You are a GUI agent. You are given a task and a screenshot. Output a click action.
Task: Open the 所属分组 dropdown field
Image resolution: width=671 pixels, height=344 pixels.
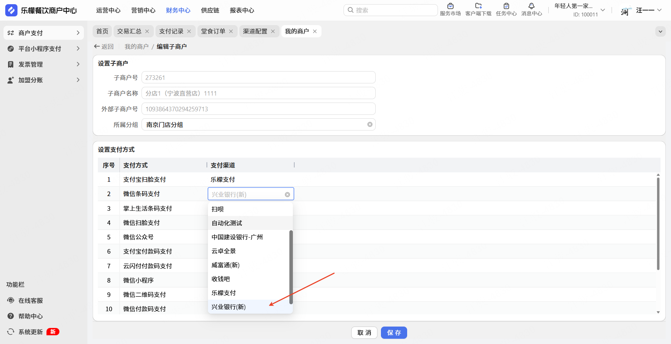(x=258, y=125)
